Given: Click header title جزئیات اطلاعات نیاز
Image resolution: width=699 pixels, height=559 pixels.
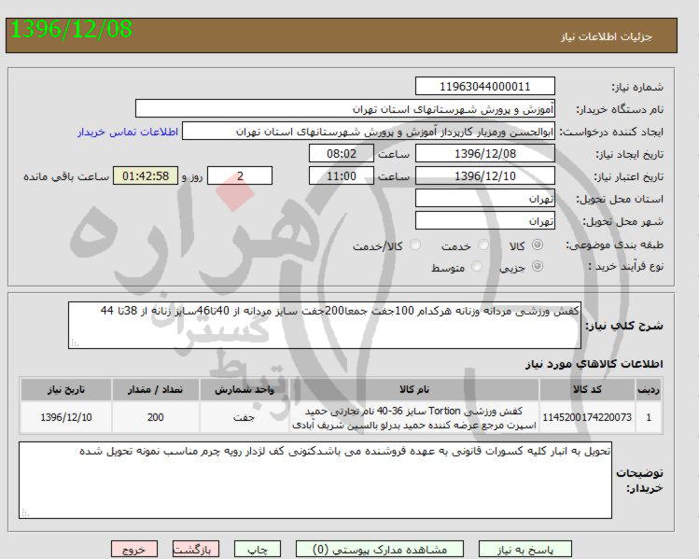Looking at the screenshot, I should 607,36.
